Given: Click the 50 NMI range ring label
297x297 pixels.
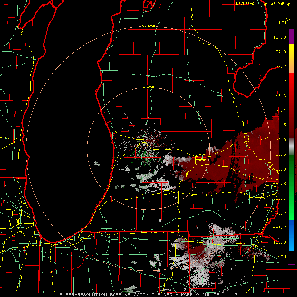Looking at the screenshot, I should (148, 87).
